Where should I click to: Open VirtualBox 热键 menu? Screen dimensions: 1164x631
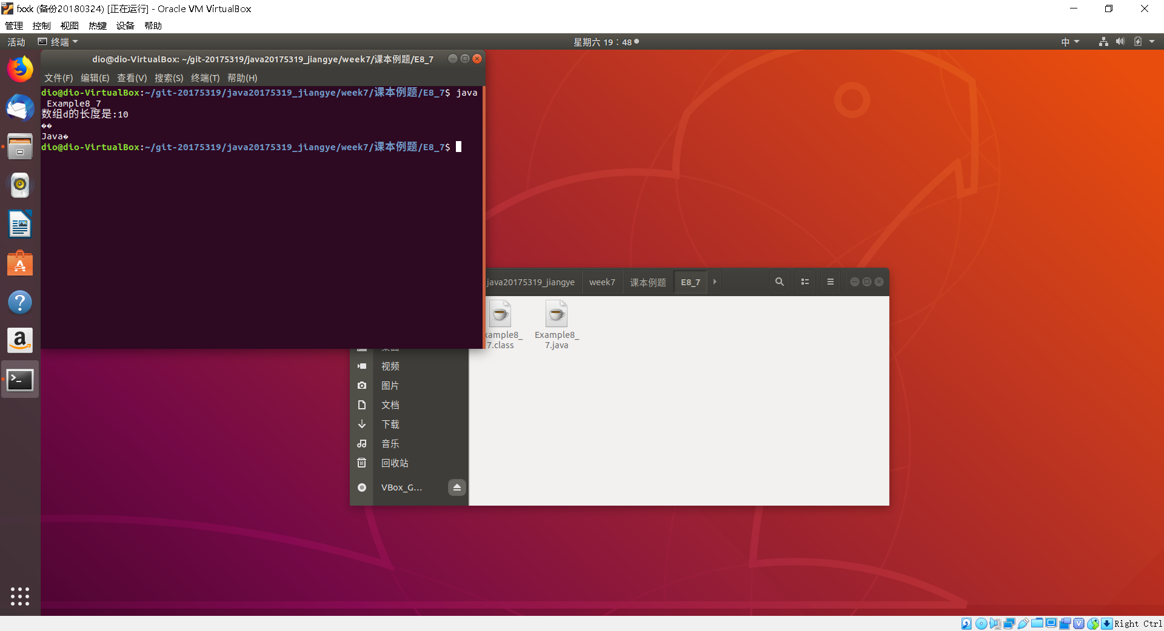(98, 25)
